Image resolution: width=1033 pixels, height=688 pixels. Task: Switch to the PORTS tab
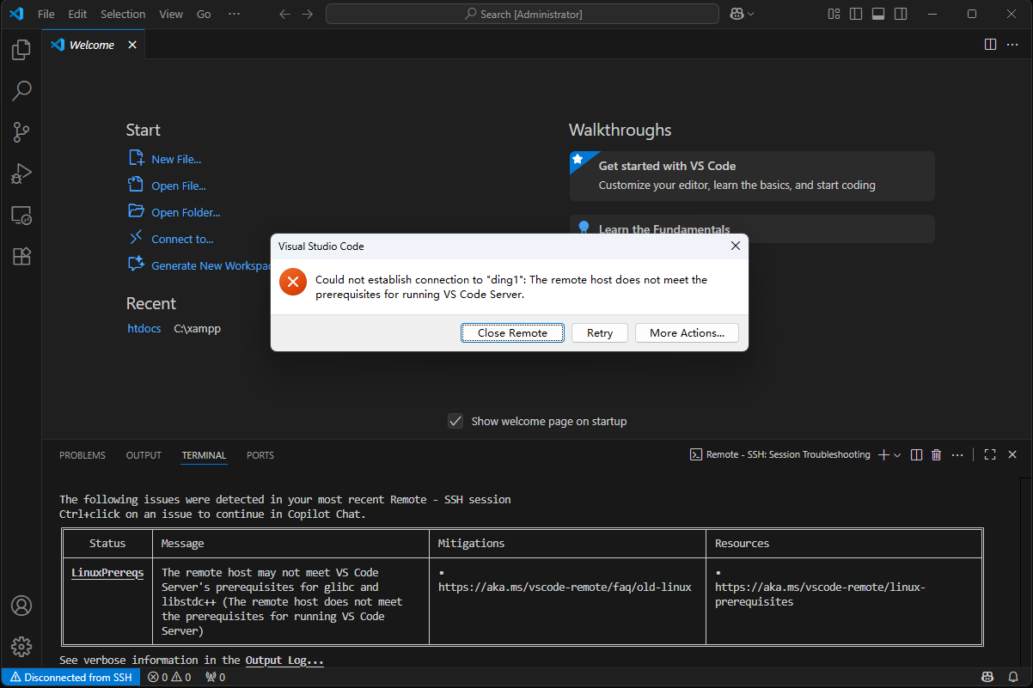click(x=260, y=455)
